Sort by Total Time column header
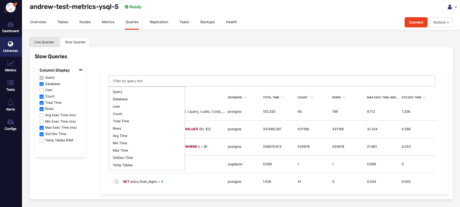Screen dimensions: 460x207 [271, 97]
